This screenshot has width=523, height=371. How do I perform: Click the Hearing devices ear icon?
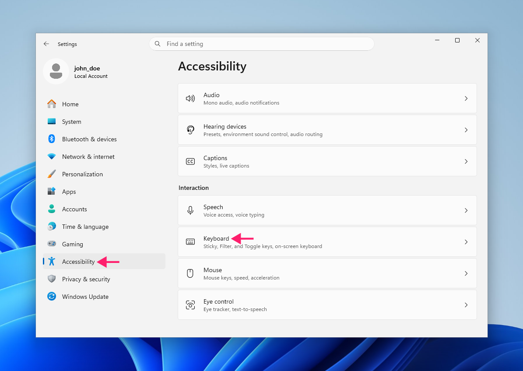coord(190,129)
